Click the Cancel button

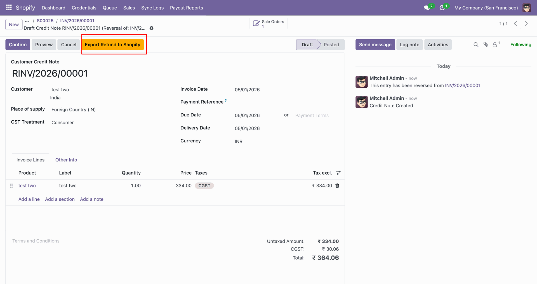[69, 45]
